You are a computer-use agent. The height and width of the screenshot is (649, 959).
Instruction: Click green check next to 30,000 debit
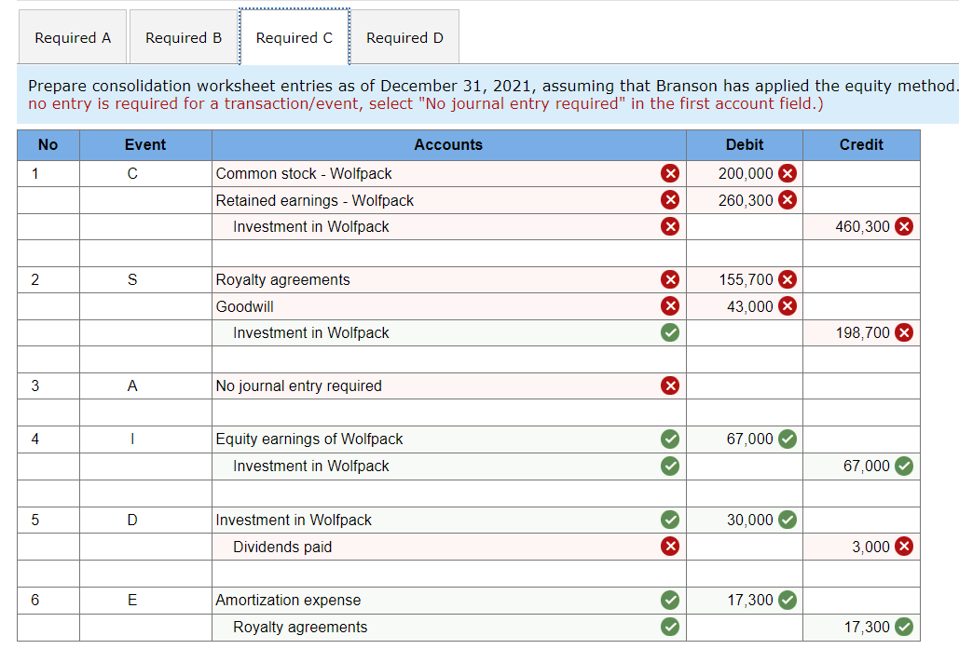(788, 520)
